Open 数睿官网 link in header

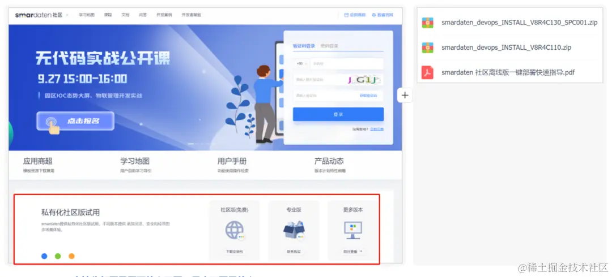382,15
